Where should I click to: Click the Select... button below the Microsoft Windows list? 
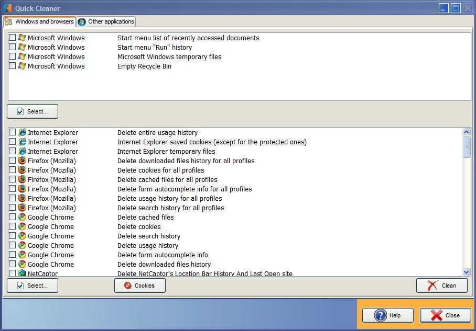(x=33, y=111)
